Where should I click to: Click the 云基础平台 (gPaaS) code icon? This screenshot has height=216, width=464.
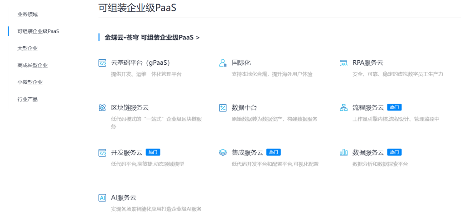click(102, 63)
